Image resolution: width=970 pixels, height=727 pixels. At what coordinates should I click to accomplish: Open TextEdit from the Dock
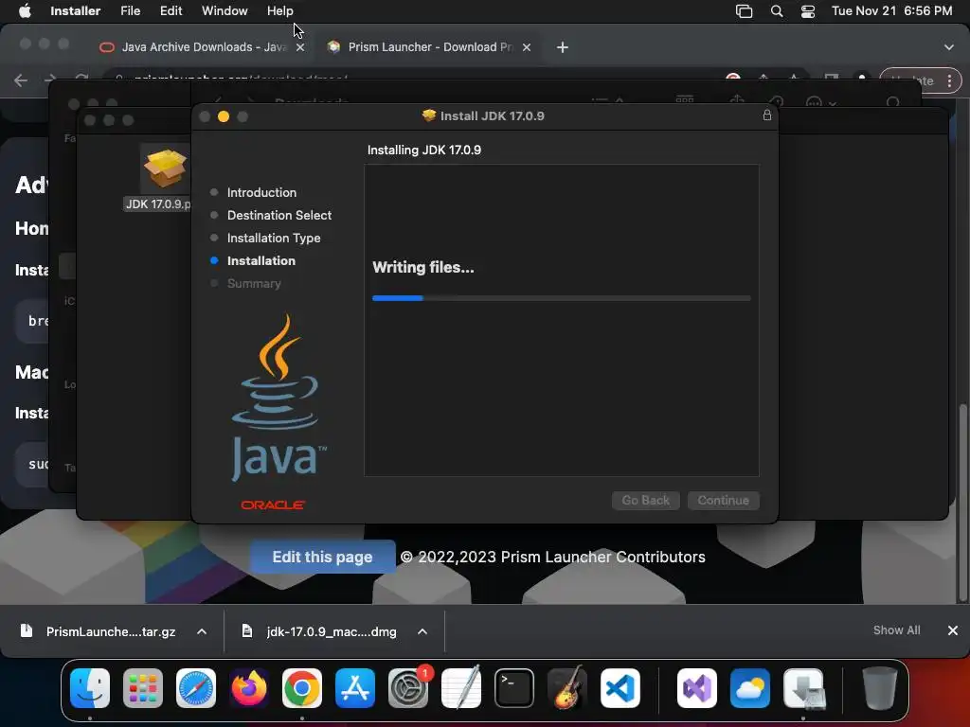click(461, 688)
